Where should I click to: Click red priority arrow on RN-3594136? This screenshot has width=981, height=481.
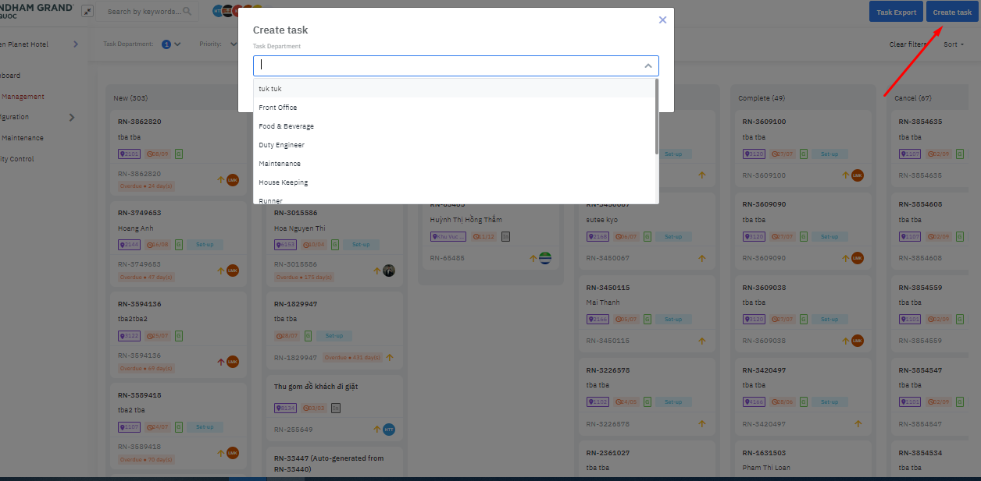[x=221, y=362]
